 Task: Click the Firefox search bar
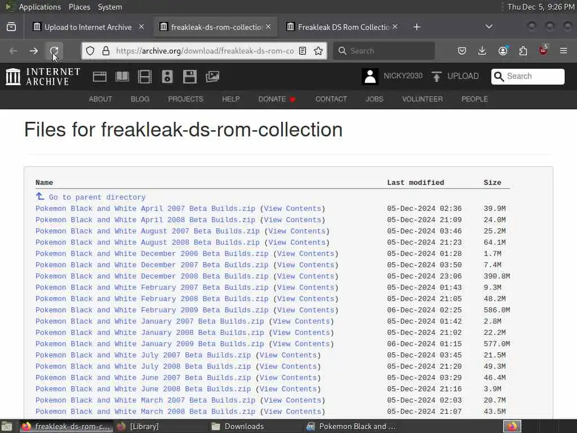(384, 51)
